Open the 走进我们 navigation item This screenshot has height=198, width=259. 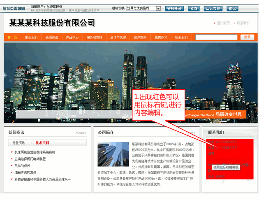[31, 37]
